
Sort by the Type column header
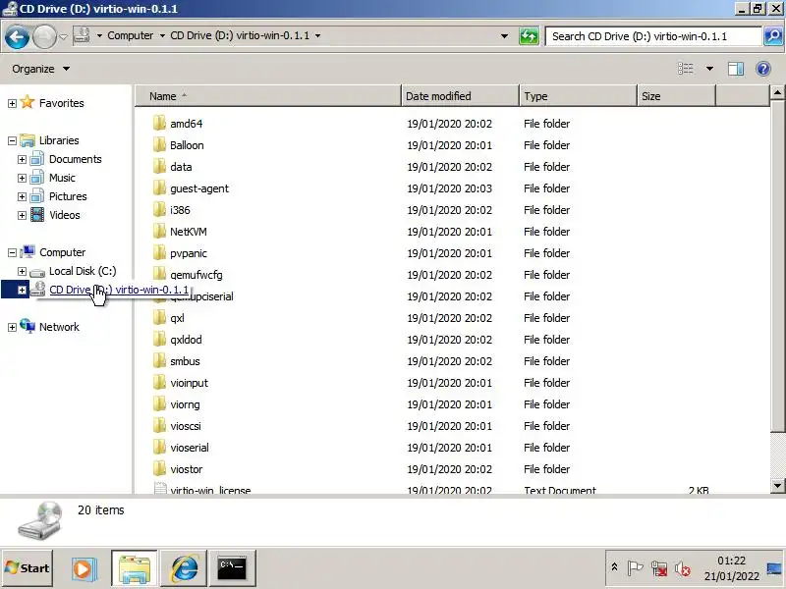tap(578, 96)
